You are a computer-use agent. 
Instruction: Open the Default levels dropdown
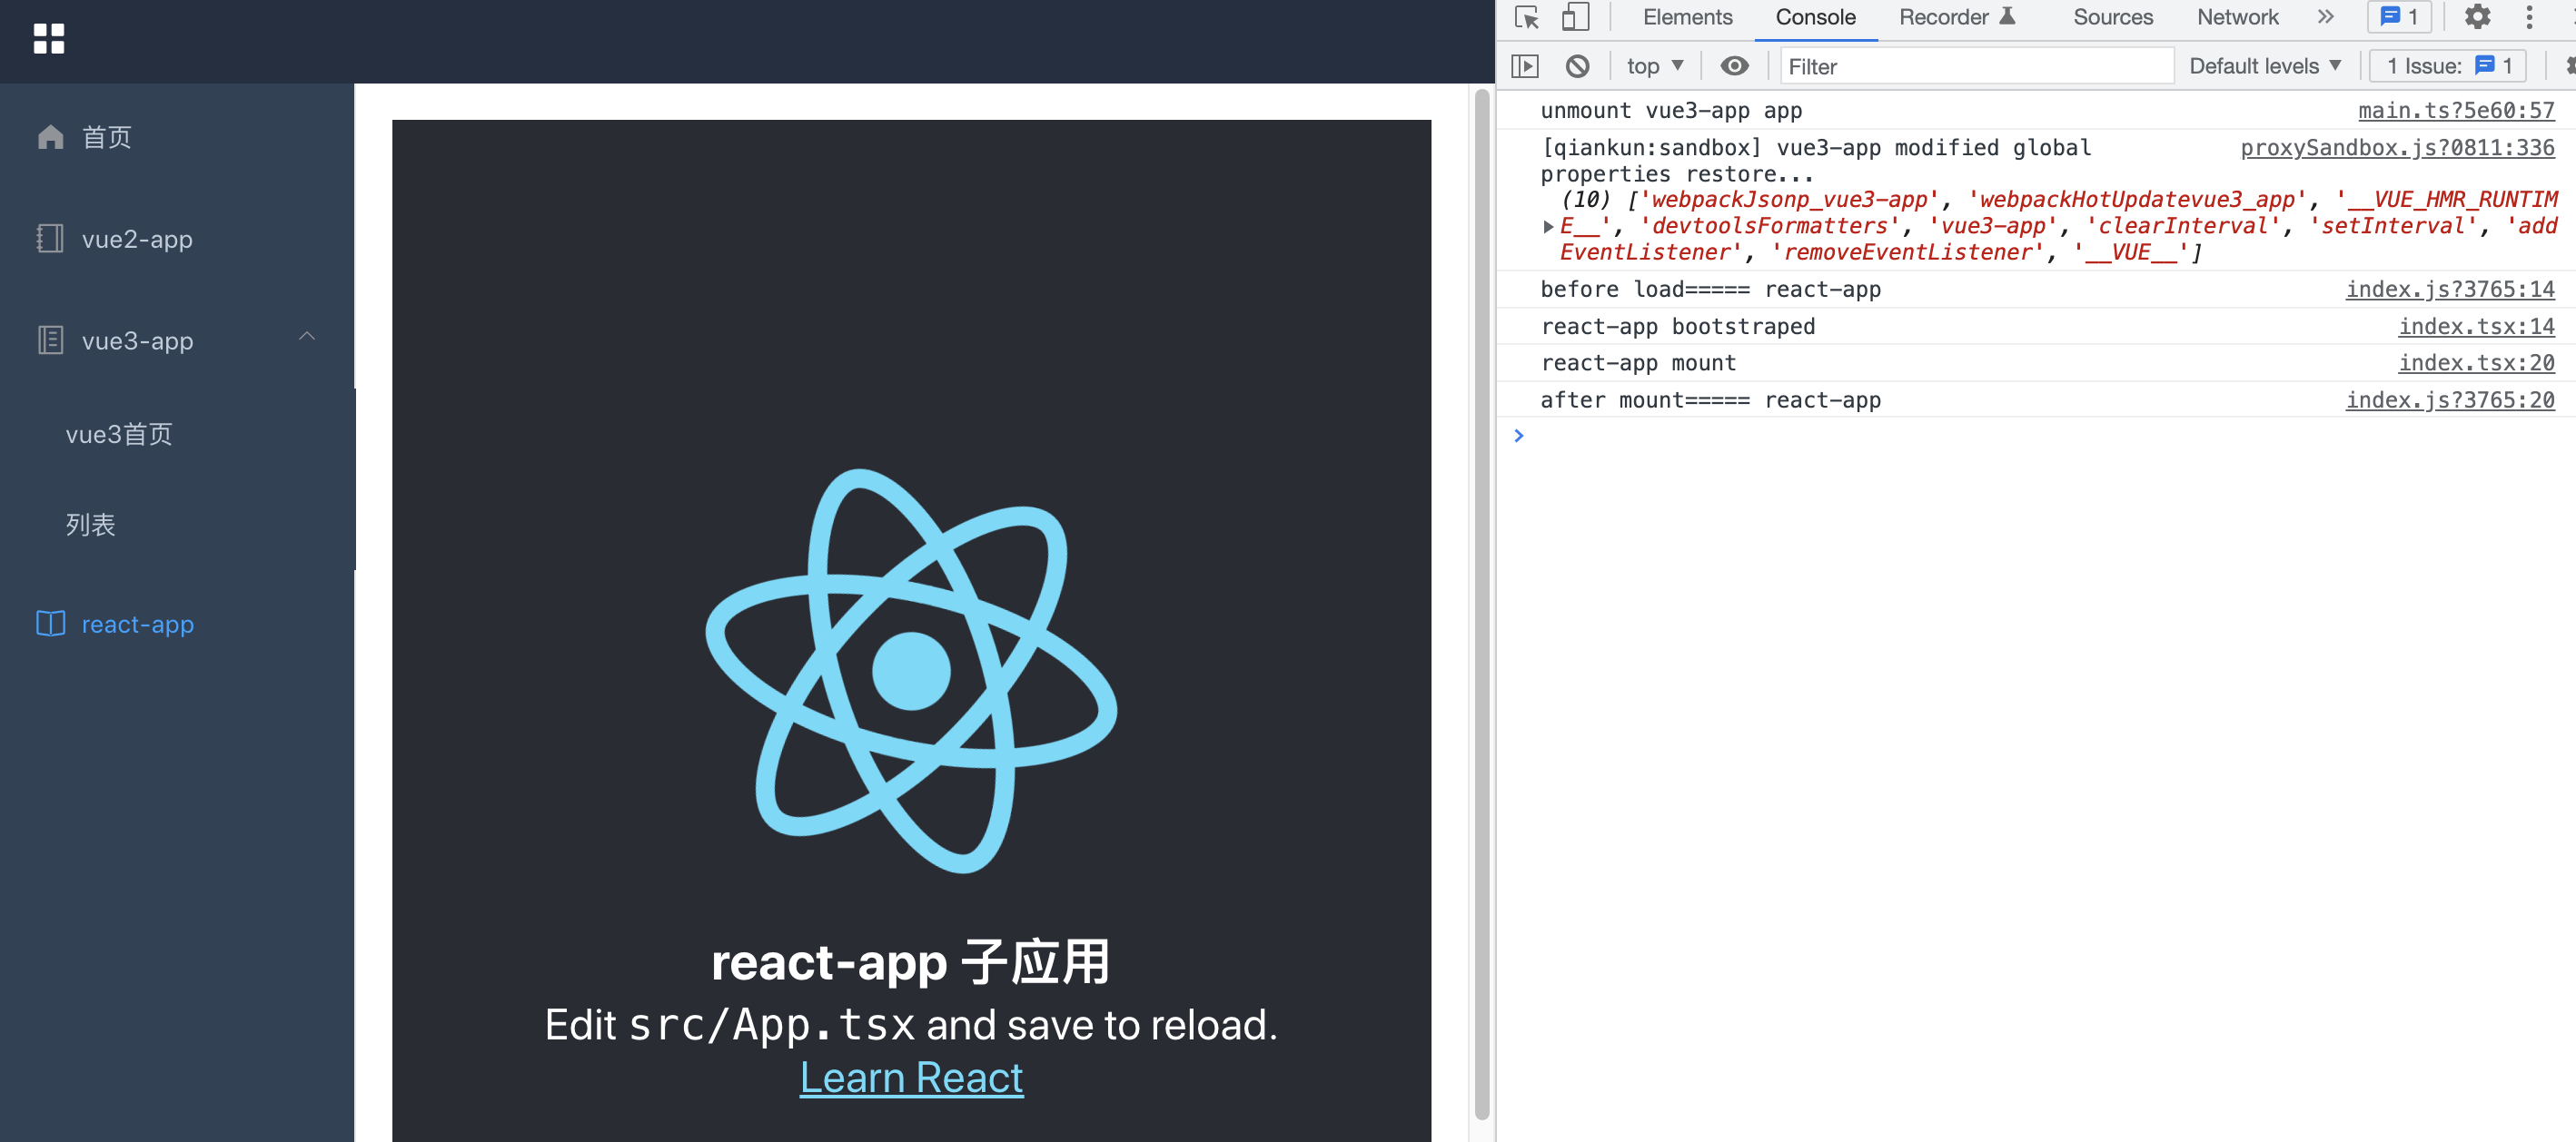pyautogui.click(x=2264, y=66)
